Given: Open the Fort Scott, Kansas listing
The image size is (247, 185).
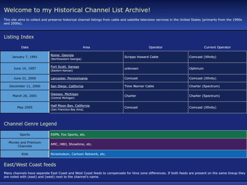Looking at the screenshot, I should click(65, 67).
